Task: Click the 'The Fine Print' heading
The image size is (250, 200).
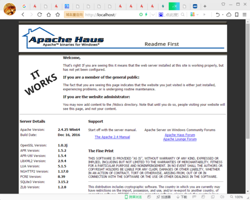Action: pyautogui.click(x=101, y=151)
